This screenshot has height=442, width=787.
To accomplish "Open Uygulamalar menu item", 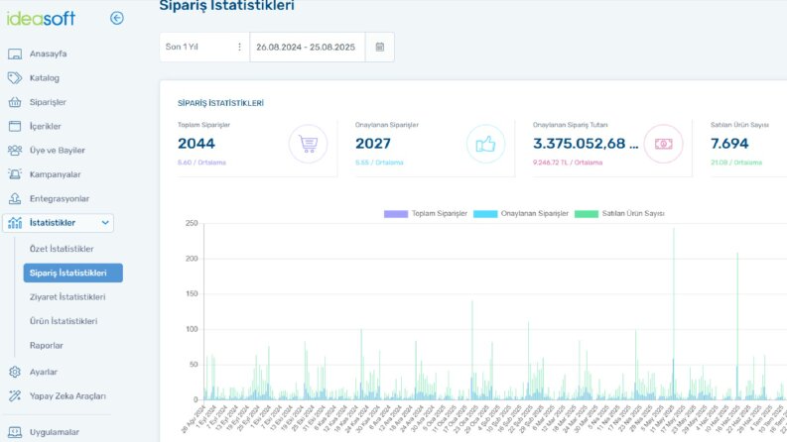I will point(55,432).
